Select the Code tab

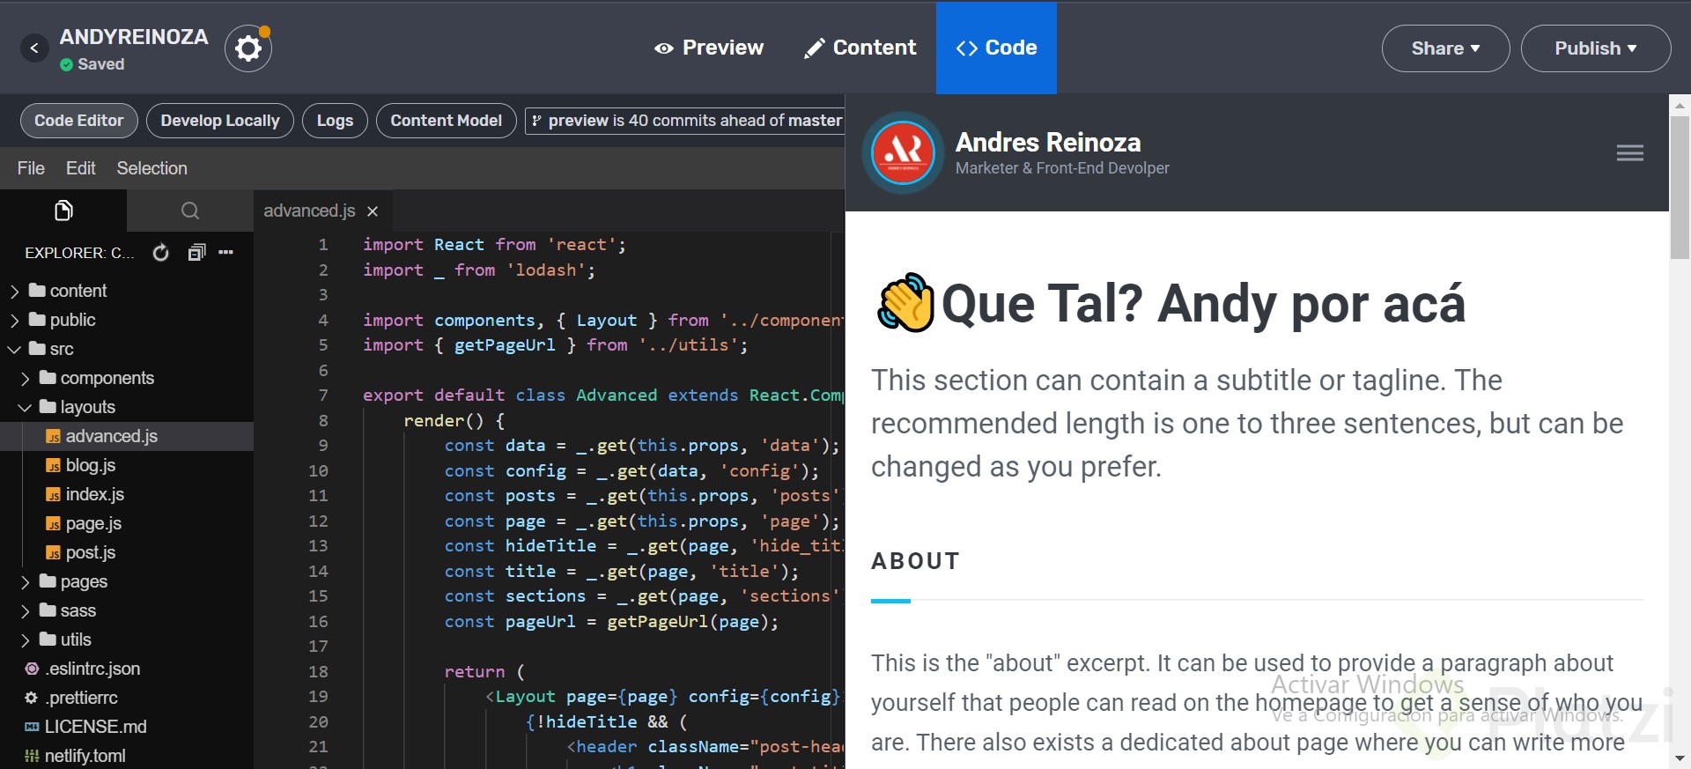996,48
